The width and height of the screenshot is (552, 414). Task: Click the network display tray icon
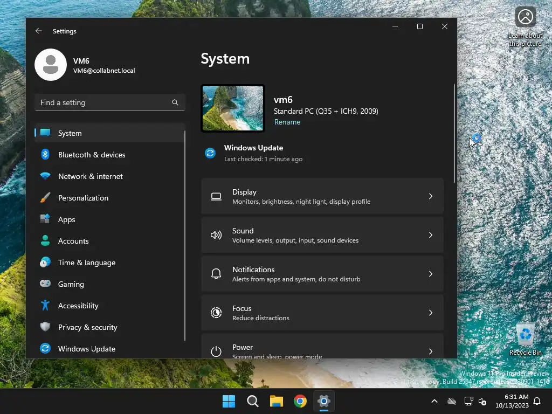coord(468,401)
